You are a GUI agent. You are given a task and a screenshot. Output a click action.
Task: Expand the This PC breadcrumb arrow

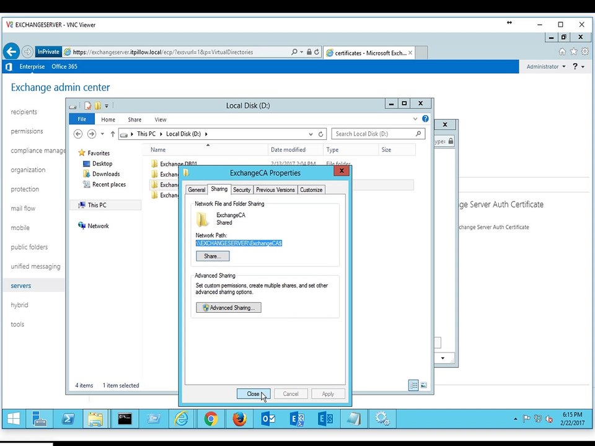(161, 134)
